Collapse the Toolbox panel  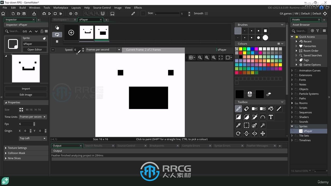(x=282, y=102)
